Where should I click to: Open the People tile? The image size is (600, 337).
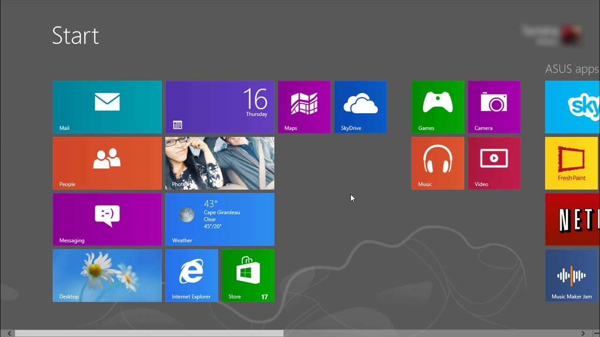click(107, 163)
